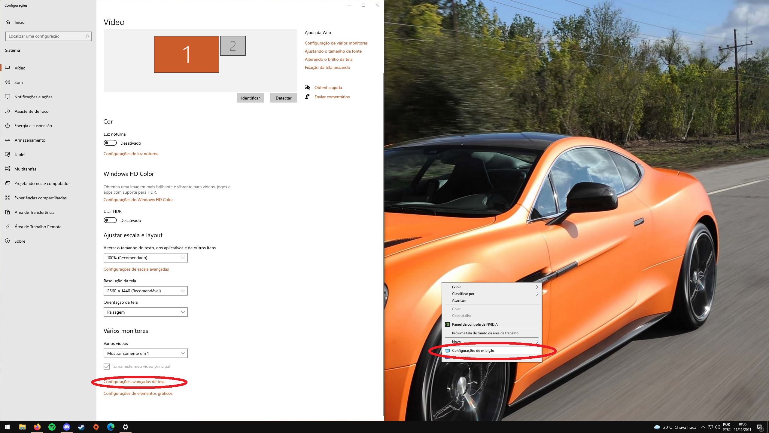Open Firefox browser taskbar icon

coord(37,427)
